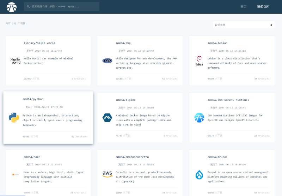Screen dimensions: 282x196
Task: Click the Debian swirl logo
Action: point(199,61)
